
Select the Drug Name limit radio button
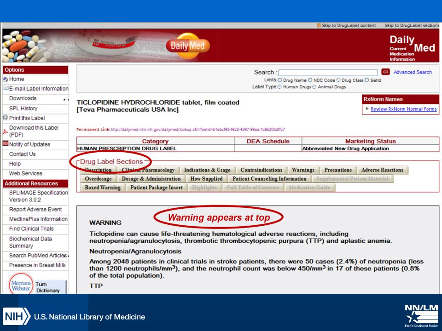279,80
